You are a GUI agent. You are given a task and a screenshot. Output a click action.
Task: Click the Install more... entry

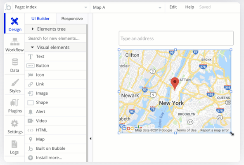coord(55,158)
